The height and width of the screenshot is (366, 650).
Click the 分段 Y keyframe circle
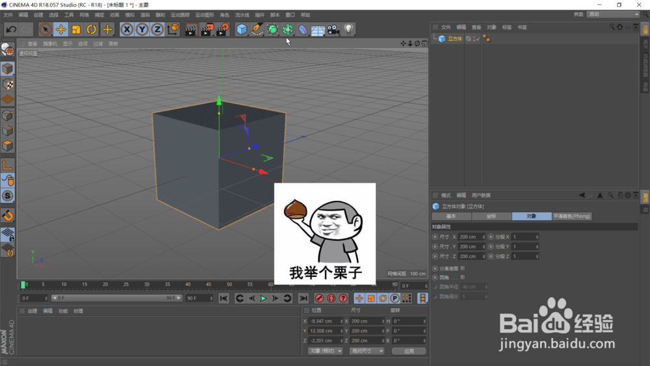[x=491, y=246]
